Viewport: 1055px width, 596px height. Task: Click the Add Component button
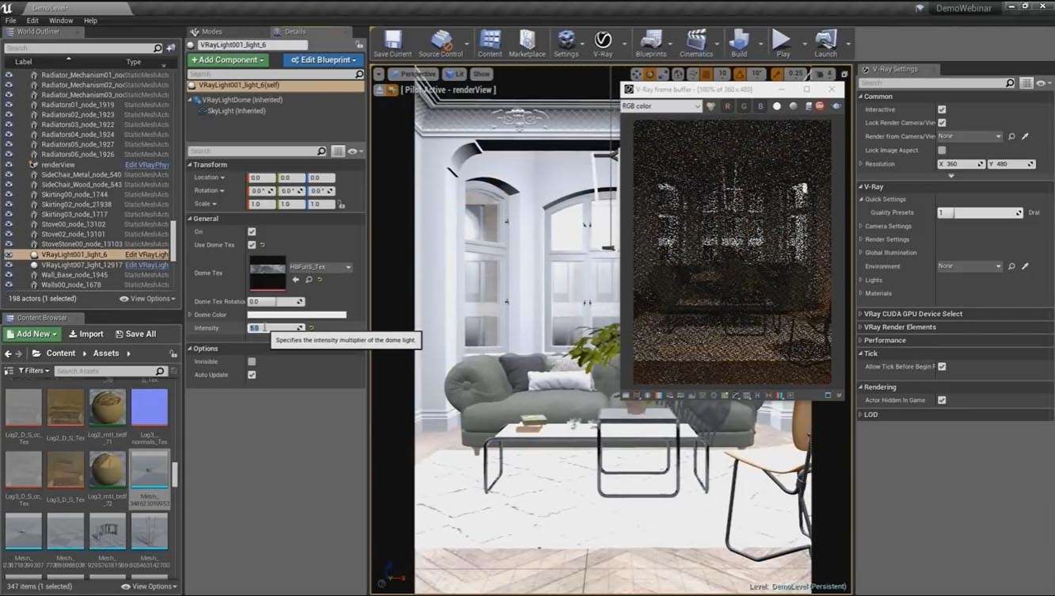[228, 60]
